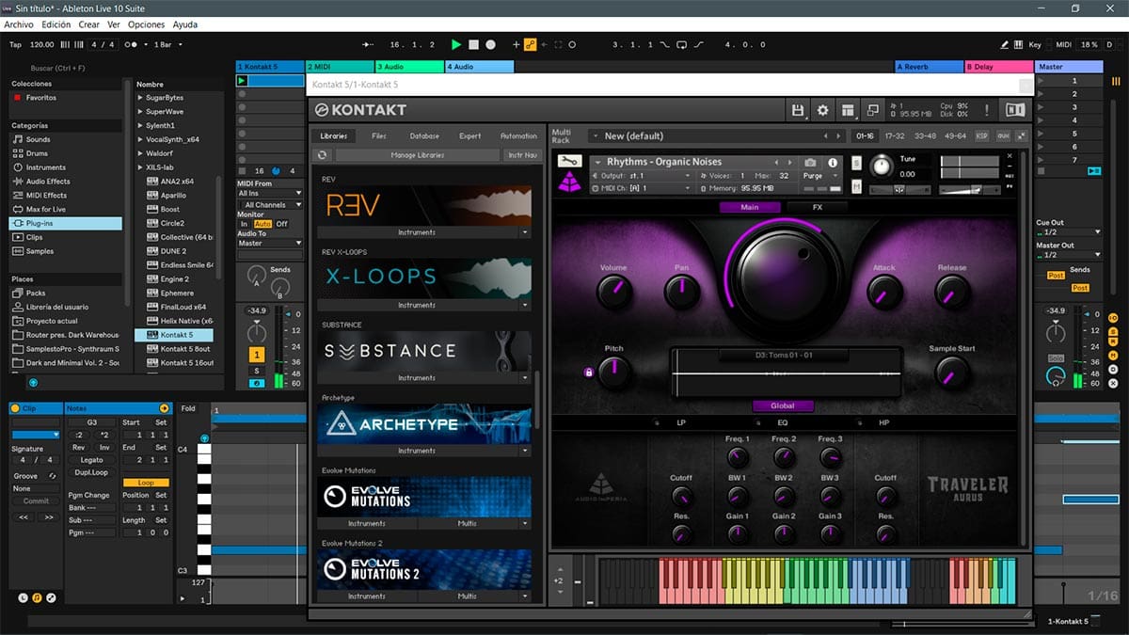
Task: Click the MIDI Arrangement Overdub plus icon
Action: tap(516, 44)
